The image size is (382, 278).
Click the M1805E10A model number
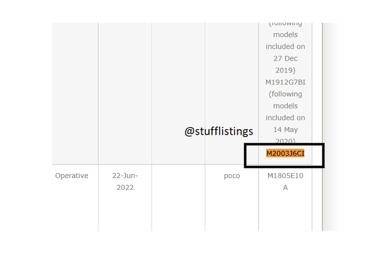pos(285,181)
